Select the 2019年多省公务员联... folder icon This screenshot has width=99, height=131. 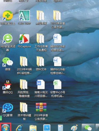coord(57,15)
